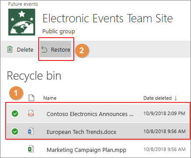Click the Delete button label
Screen dimensions: 191x158
point(25,50)
